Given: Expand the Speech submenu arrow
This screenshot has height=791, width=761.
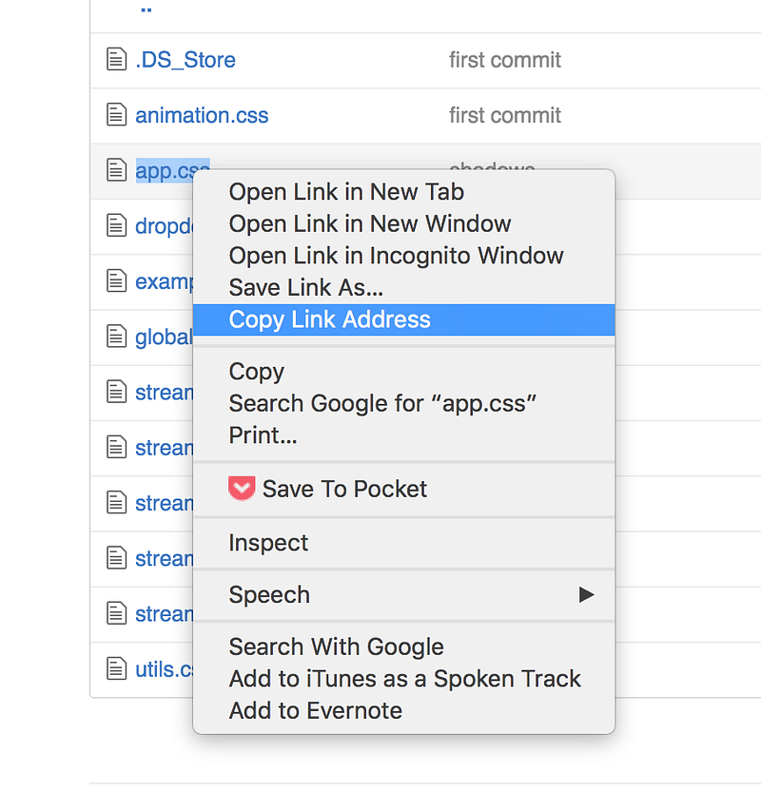Looking at the screenshot, I should pyautogui.click(x=586, y=595).
